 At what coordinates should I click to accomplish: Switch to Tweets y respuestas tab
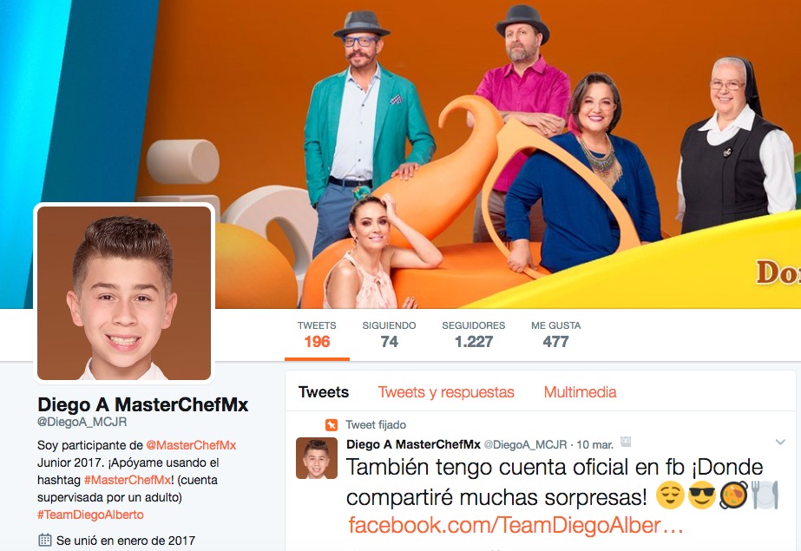pos(446,392)
